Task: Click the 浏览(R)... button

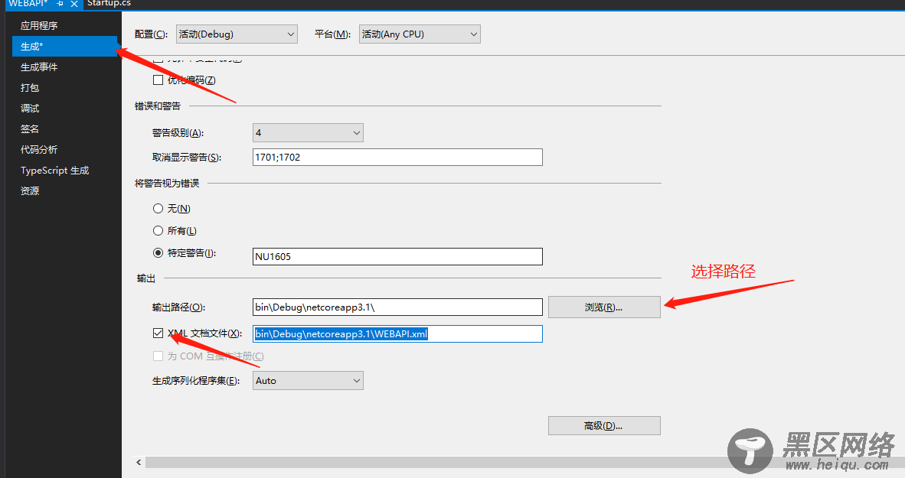Action: (x=604, y=307)
